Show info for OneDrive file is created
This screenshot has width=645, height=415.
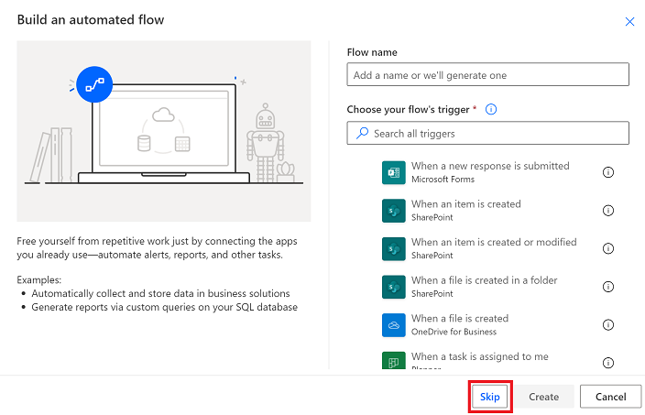(x=608, y=325)
